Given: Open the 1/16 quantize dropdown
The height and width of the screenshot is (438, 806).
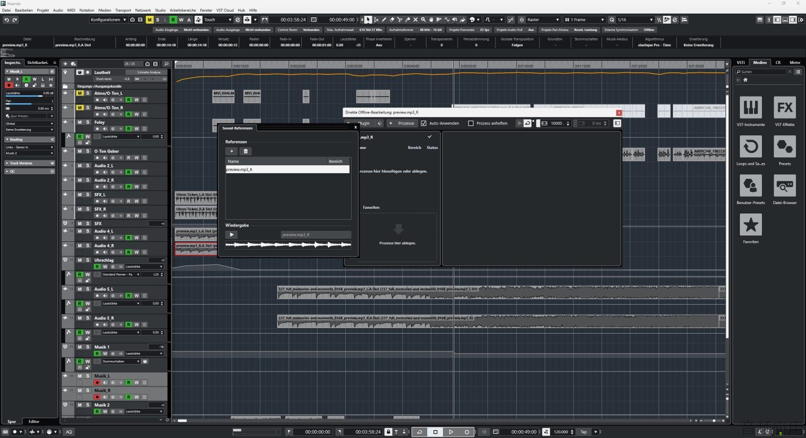Looking at the screenshot, I should click(x=635, y=20).
